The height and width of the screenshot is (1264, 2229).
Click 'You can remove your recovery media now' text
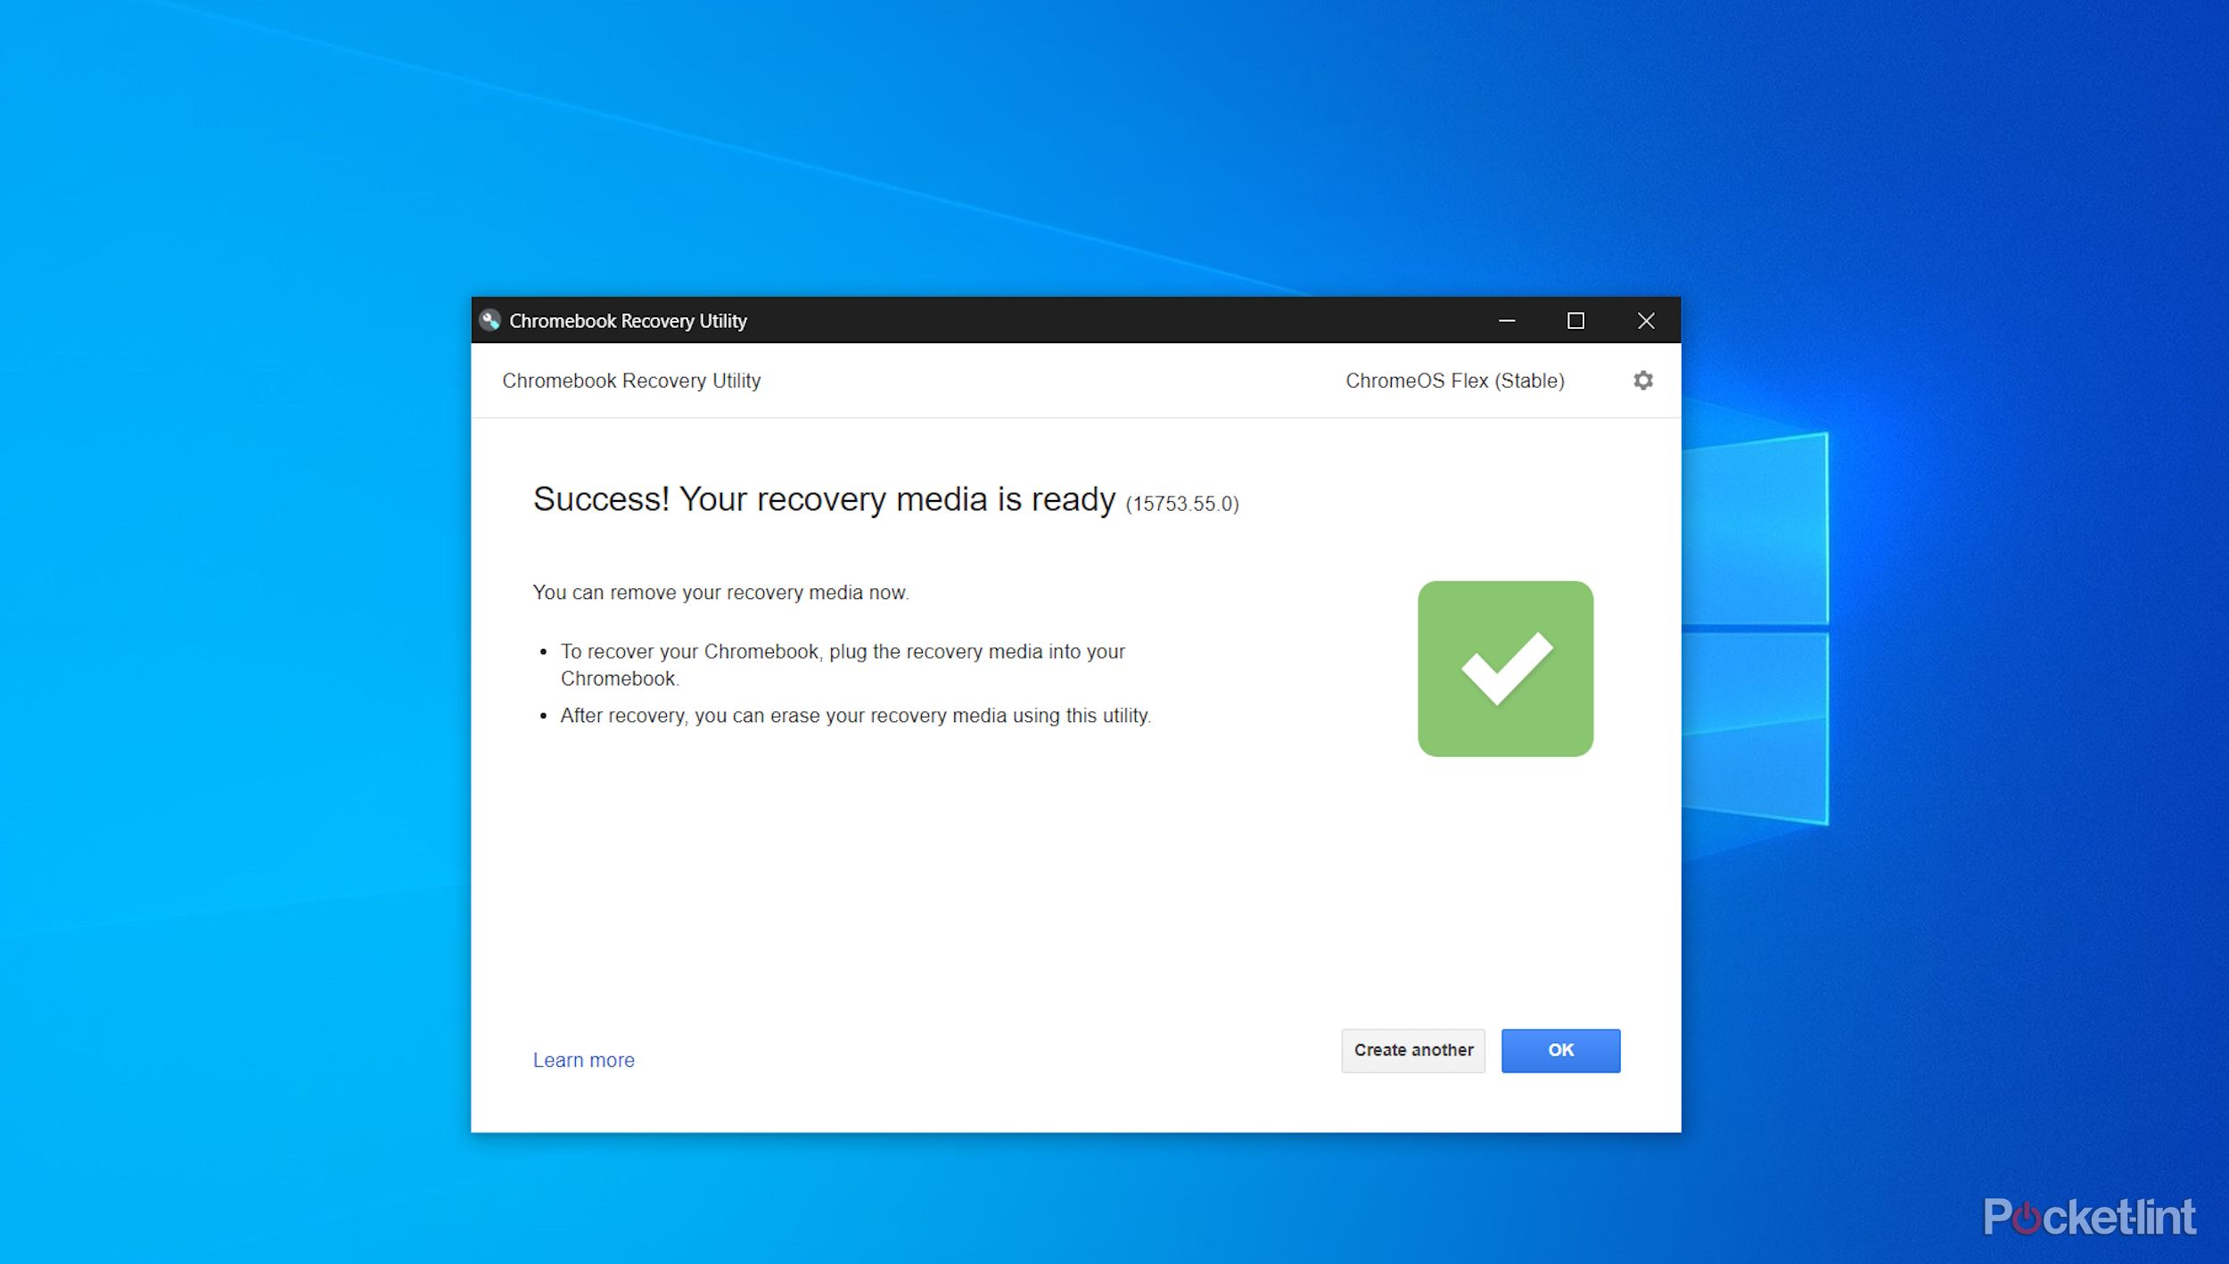click(x=720, y=593)
